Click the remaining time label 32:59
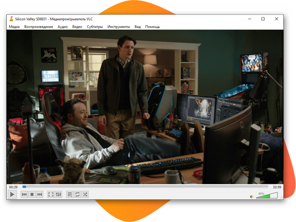 click(x=277, y=187)
